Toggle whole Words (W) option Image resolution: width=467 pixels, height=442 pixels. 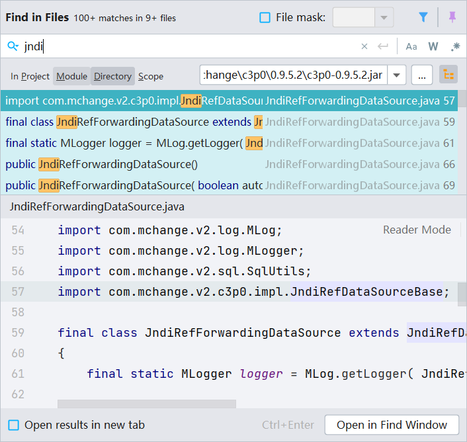pyautogui.click(x=433, y=46)
